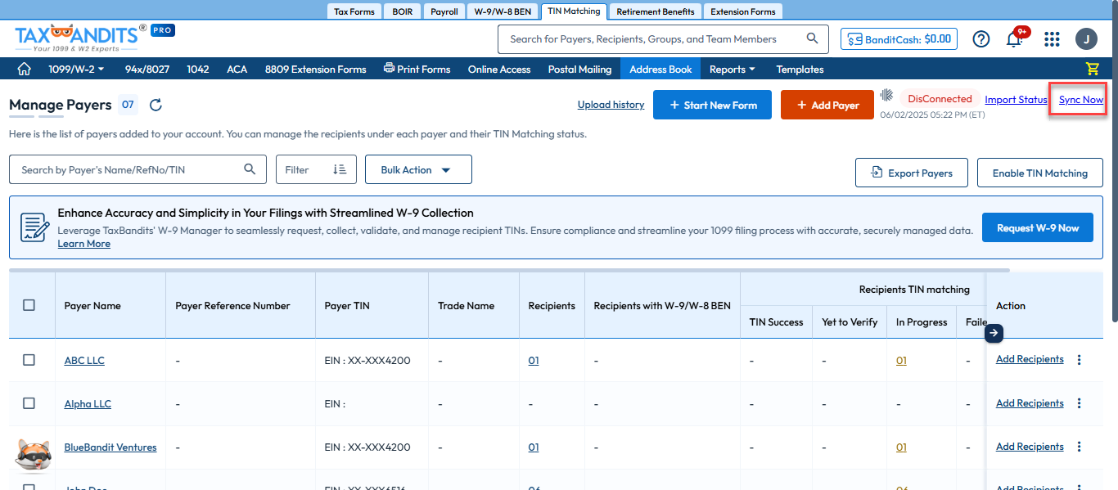Open the 94x/8027 menu item
Viewport: 1118px width, 490px height.
tap(147, 70)
